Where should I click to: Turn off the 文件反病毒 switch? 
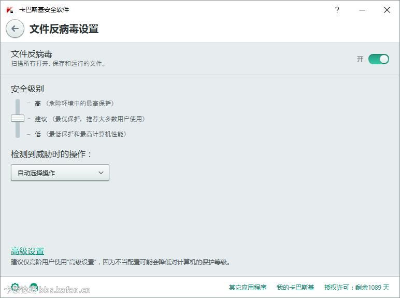379,59
